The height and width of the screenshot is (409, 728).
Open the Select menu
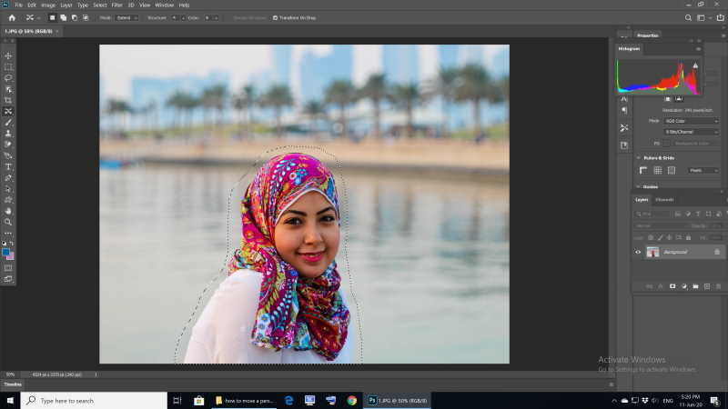coord(100,5)
